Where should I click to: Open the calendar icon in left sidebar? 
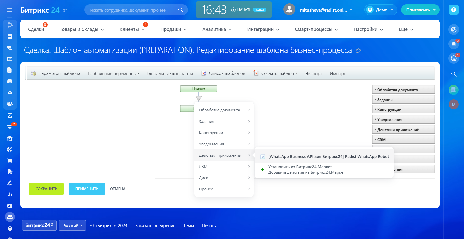(10, 59)
